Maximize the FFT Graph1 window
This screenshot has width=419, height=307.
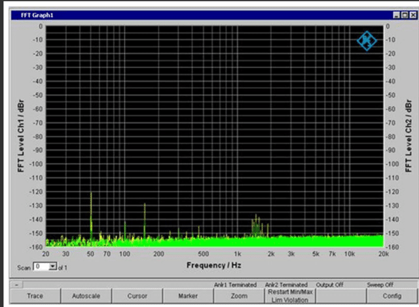[x=405, y=15]
